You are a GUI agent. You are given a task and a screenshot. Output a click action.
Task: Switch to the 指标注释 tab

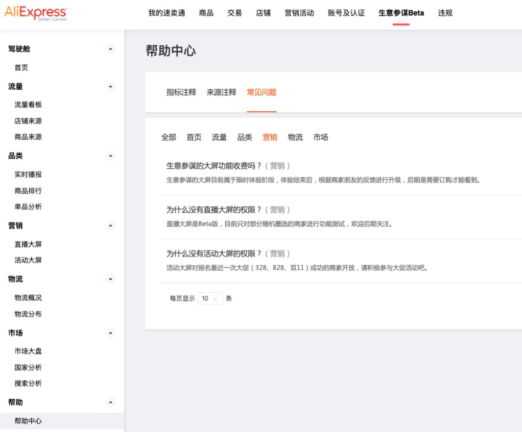pos(181,92)
